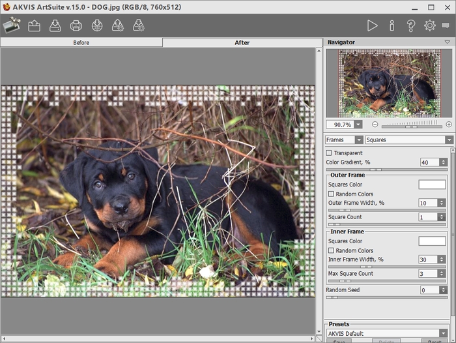The width and height of the screenshot is (456, 343).
Task: Step the Max Square Count spinner arrows
Action: 442,274
